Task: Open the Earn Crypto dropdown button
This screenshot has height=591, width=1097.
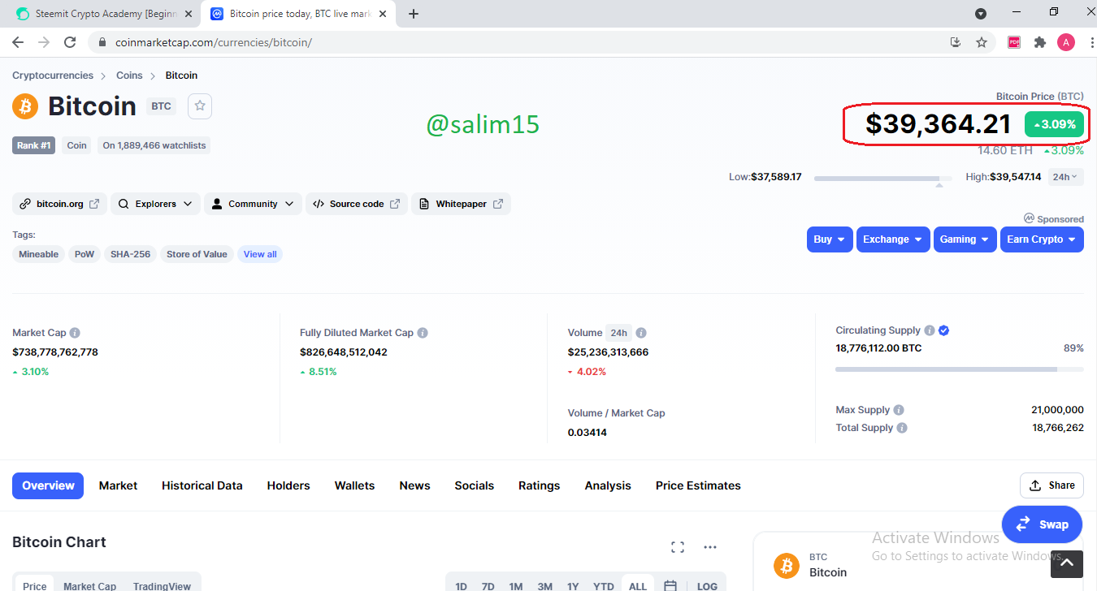Action: coord(1042,239)
